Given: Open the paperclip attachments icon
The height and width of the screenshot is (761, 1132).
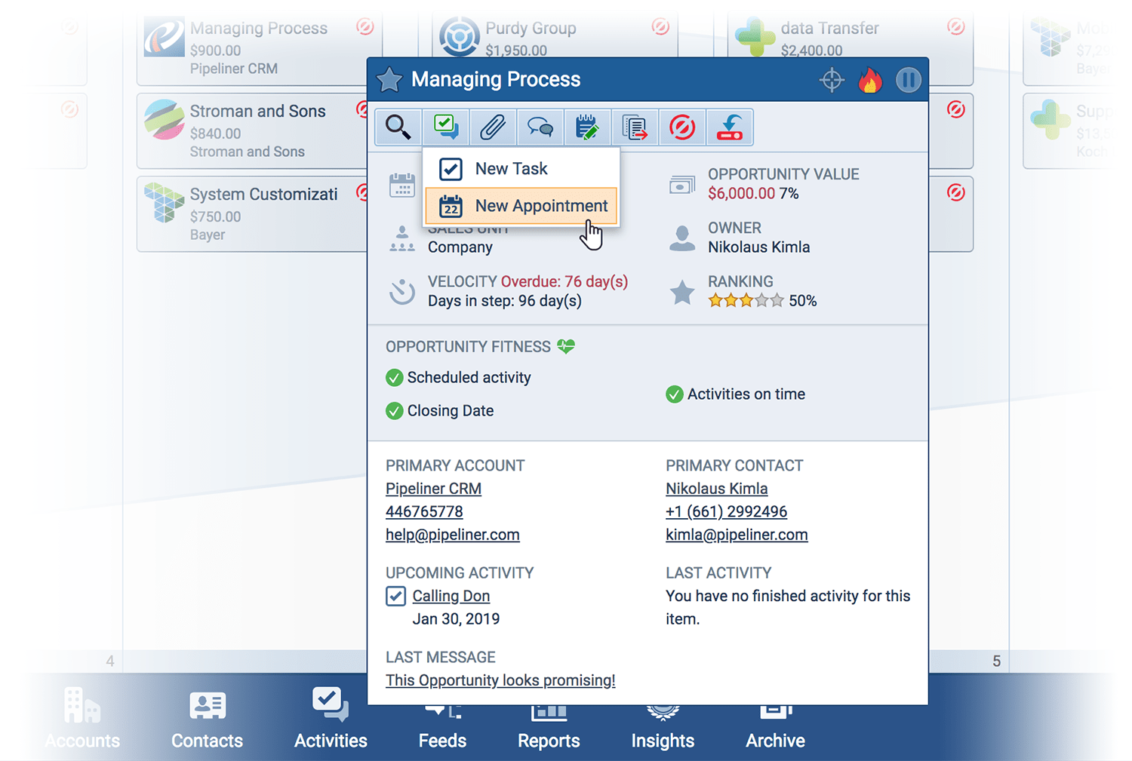Looking at the screenshot, I should [493, 127].
